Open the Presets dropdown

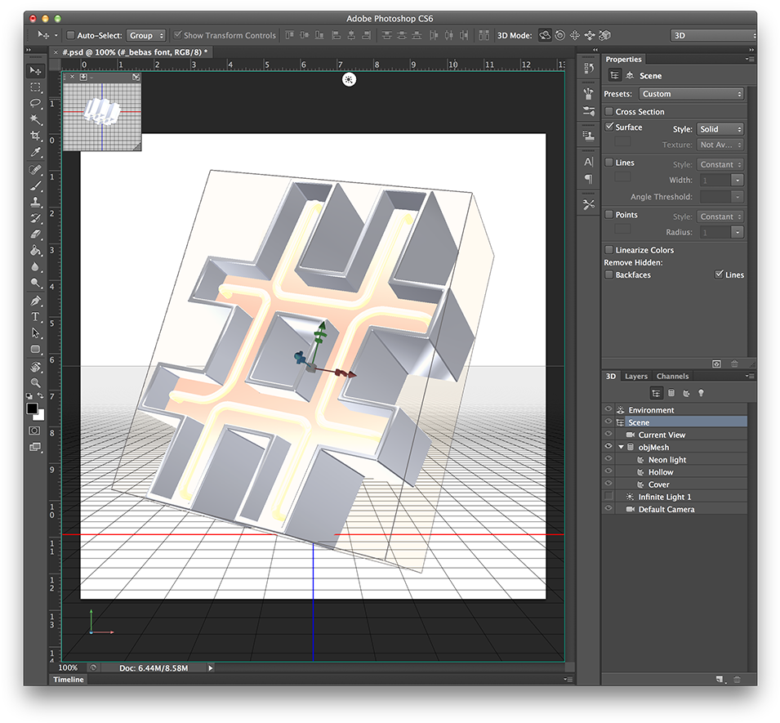(692, 94)
